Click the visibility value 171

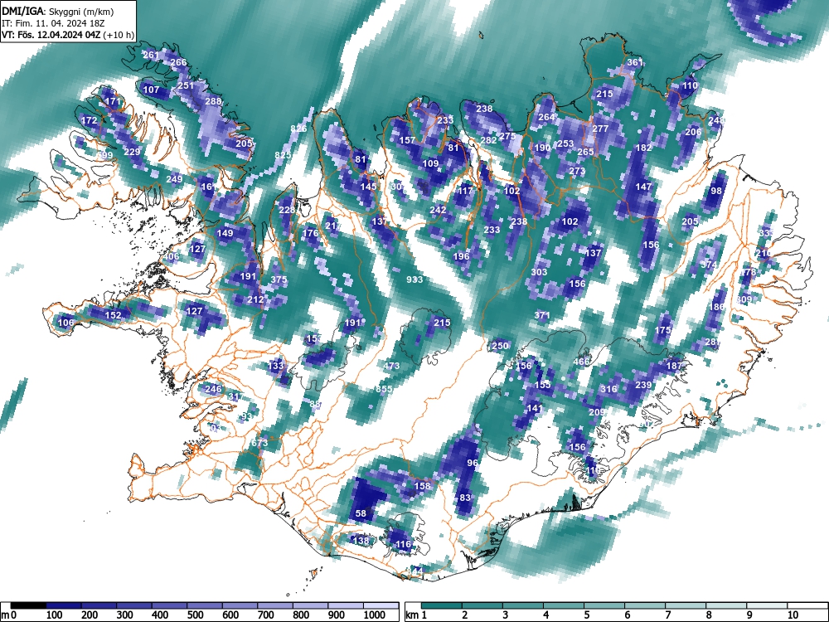pyautogui.click(x=112, y=101)
